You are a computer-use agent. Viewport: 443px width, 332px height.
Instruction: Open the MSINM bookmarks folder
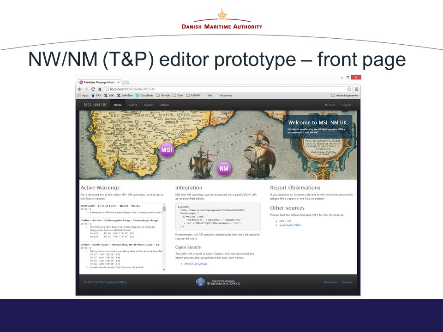[x=193, y=95]
